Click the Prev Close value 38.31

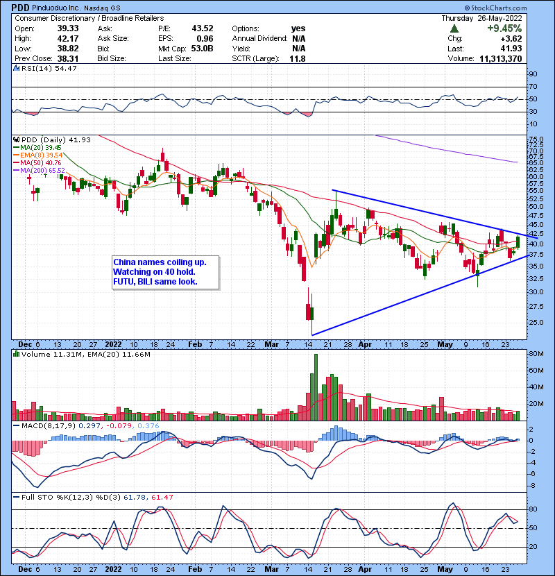coord(68,58)
